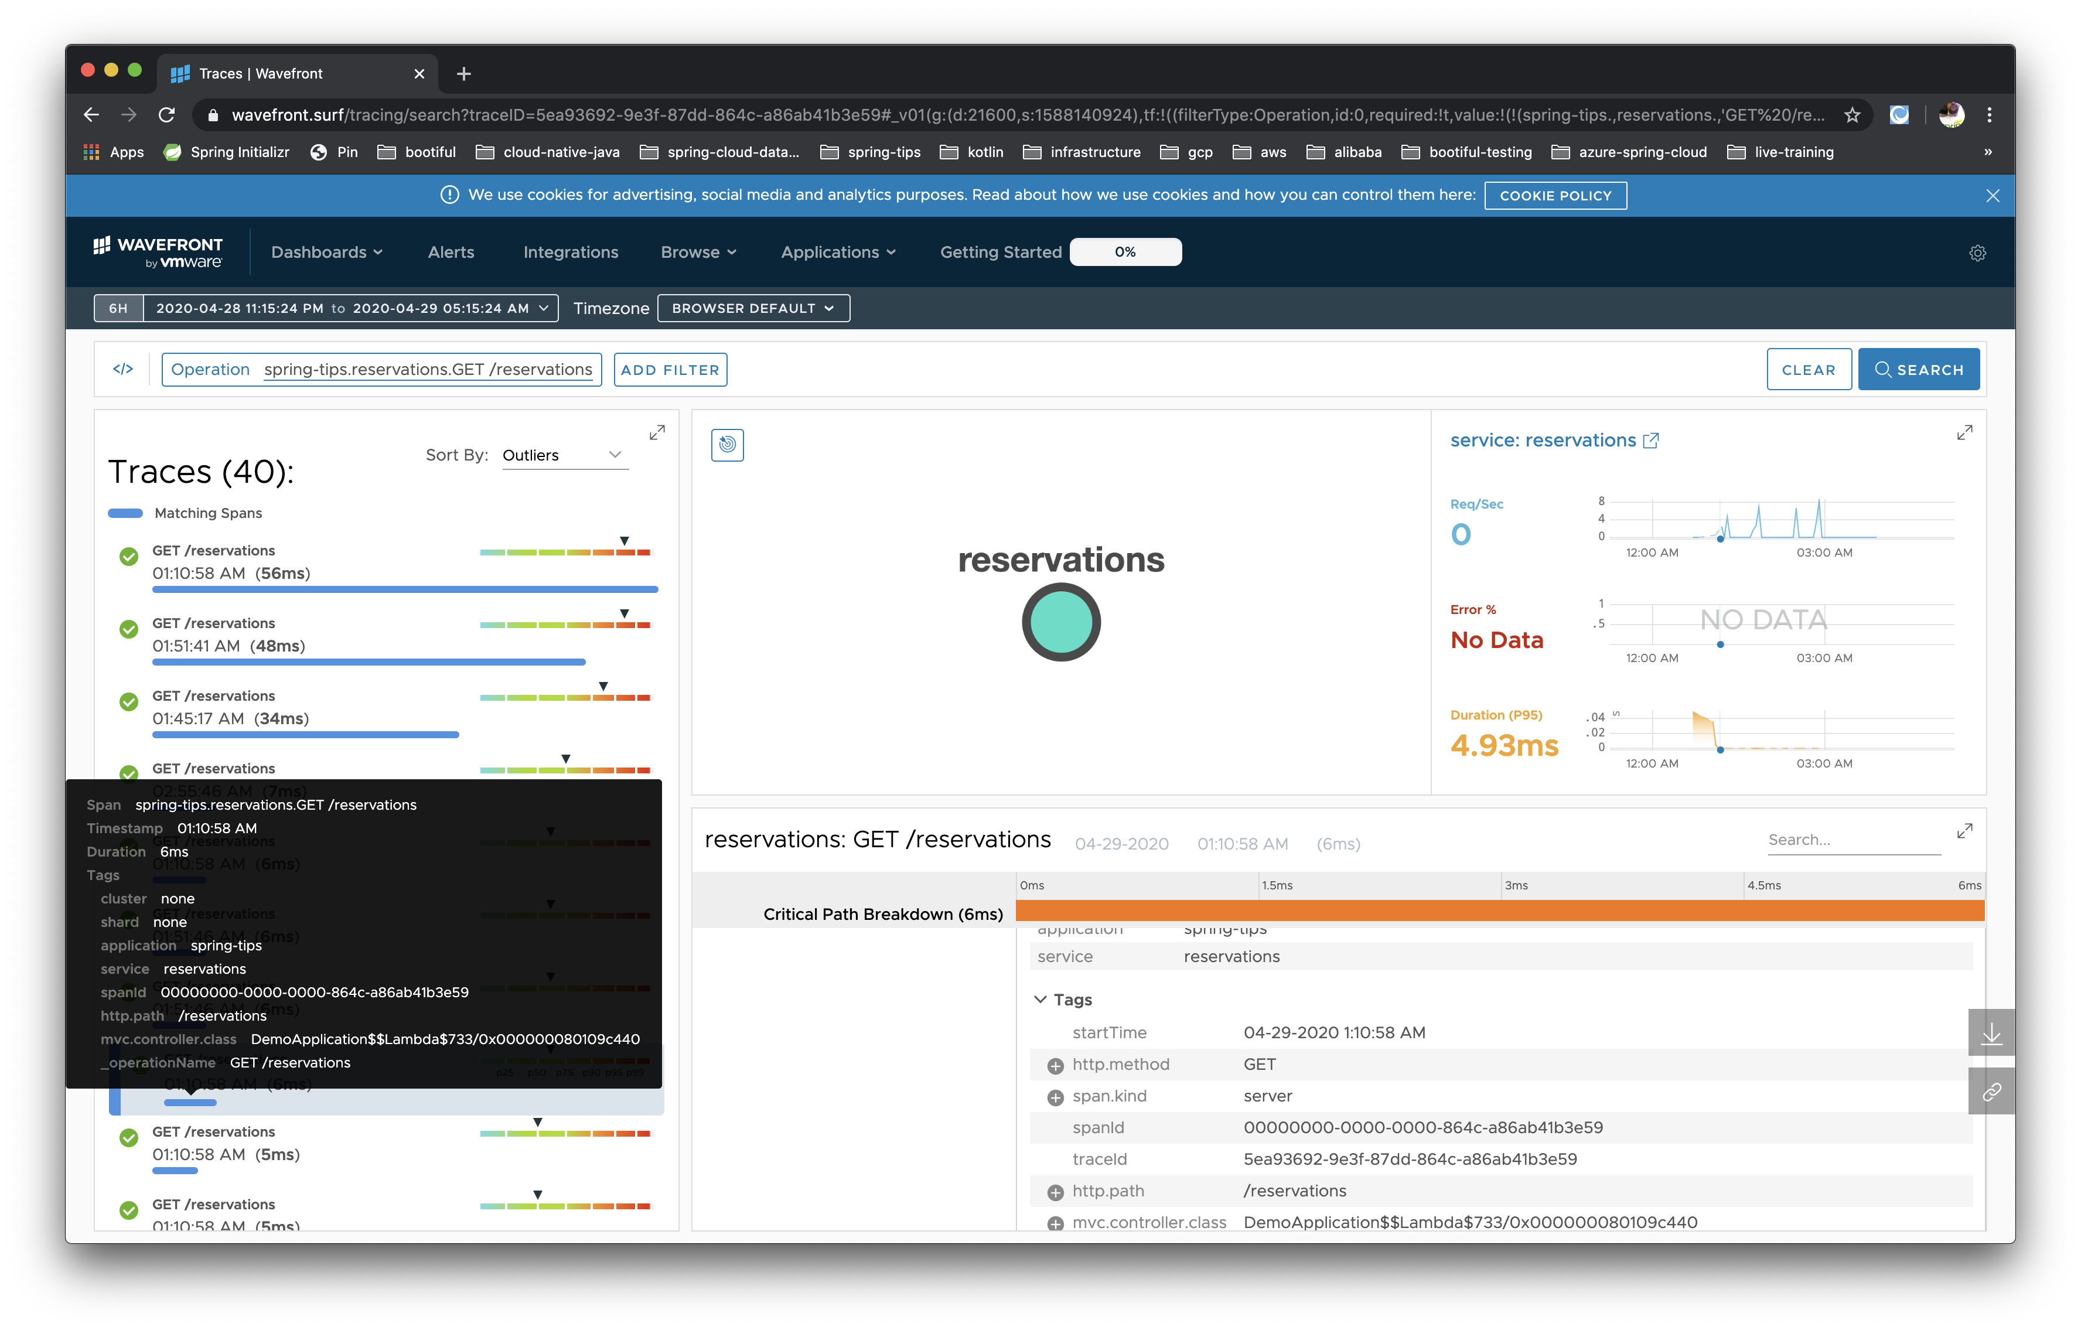Open the Browser Default timezone dropdown
The width and height of the screenshot is (2081, 1330).
(753, 309)
